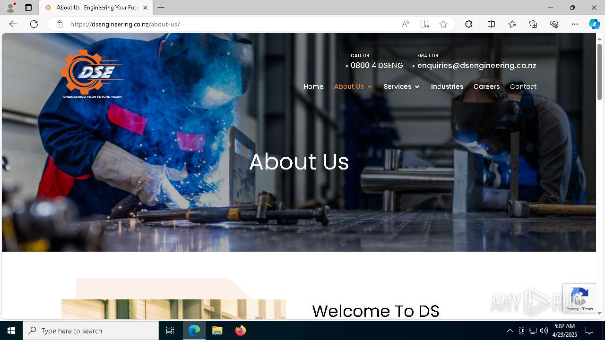This screenshot has height=340, width=605.
Task: Click the reCAPTCHA Privacy link
Action: click(572, 309)
